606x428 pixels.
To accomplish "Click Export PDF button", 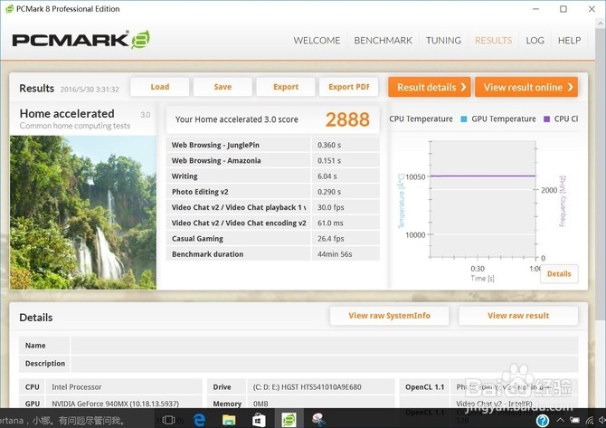I will (348, 87).
